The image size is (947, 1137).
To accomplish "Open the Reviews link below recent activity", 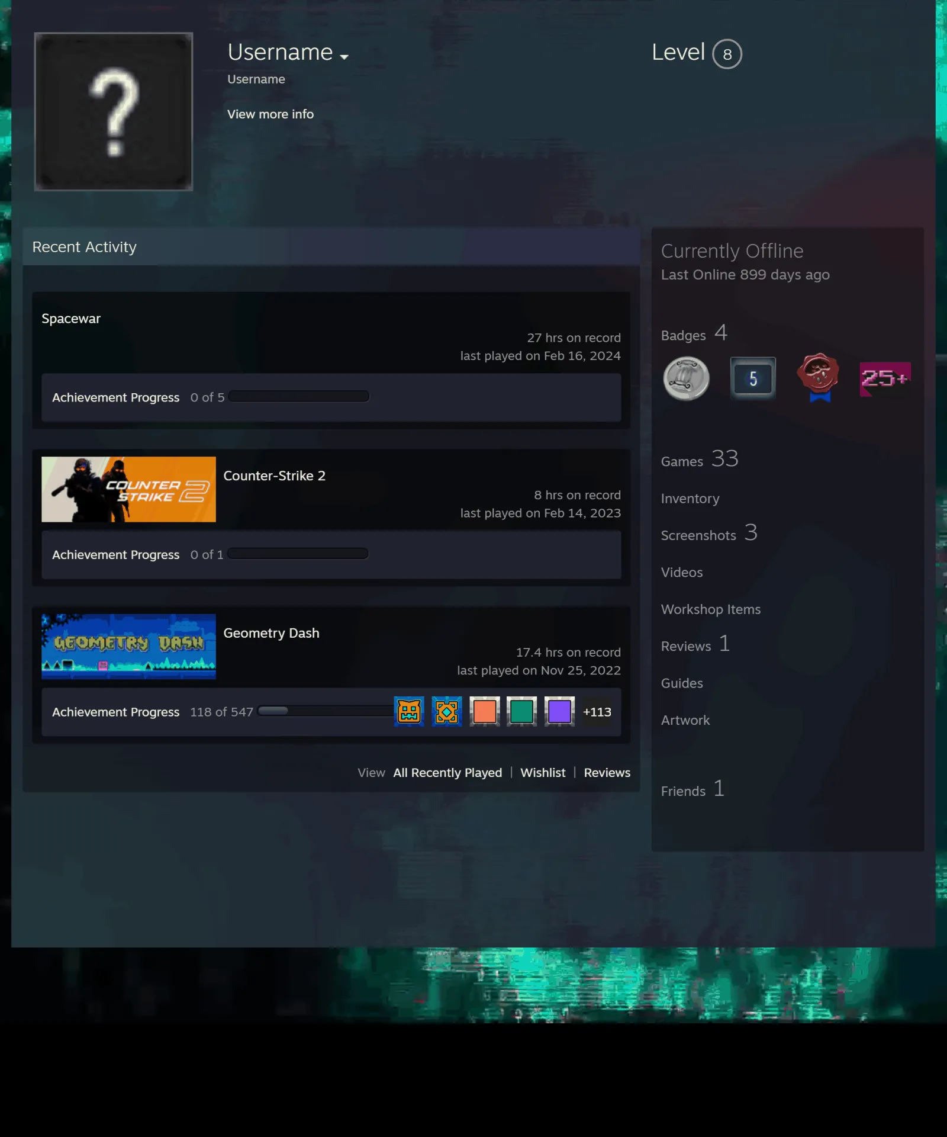I will (x=607, y=773).
